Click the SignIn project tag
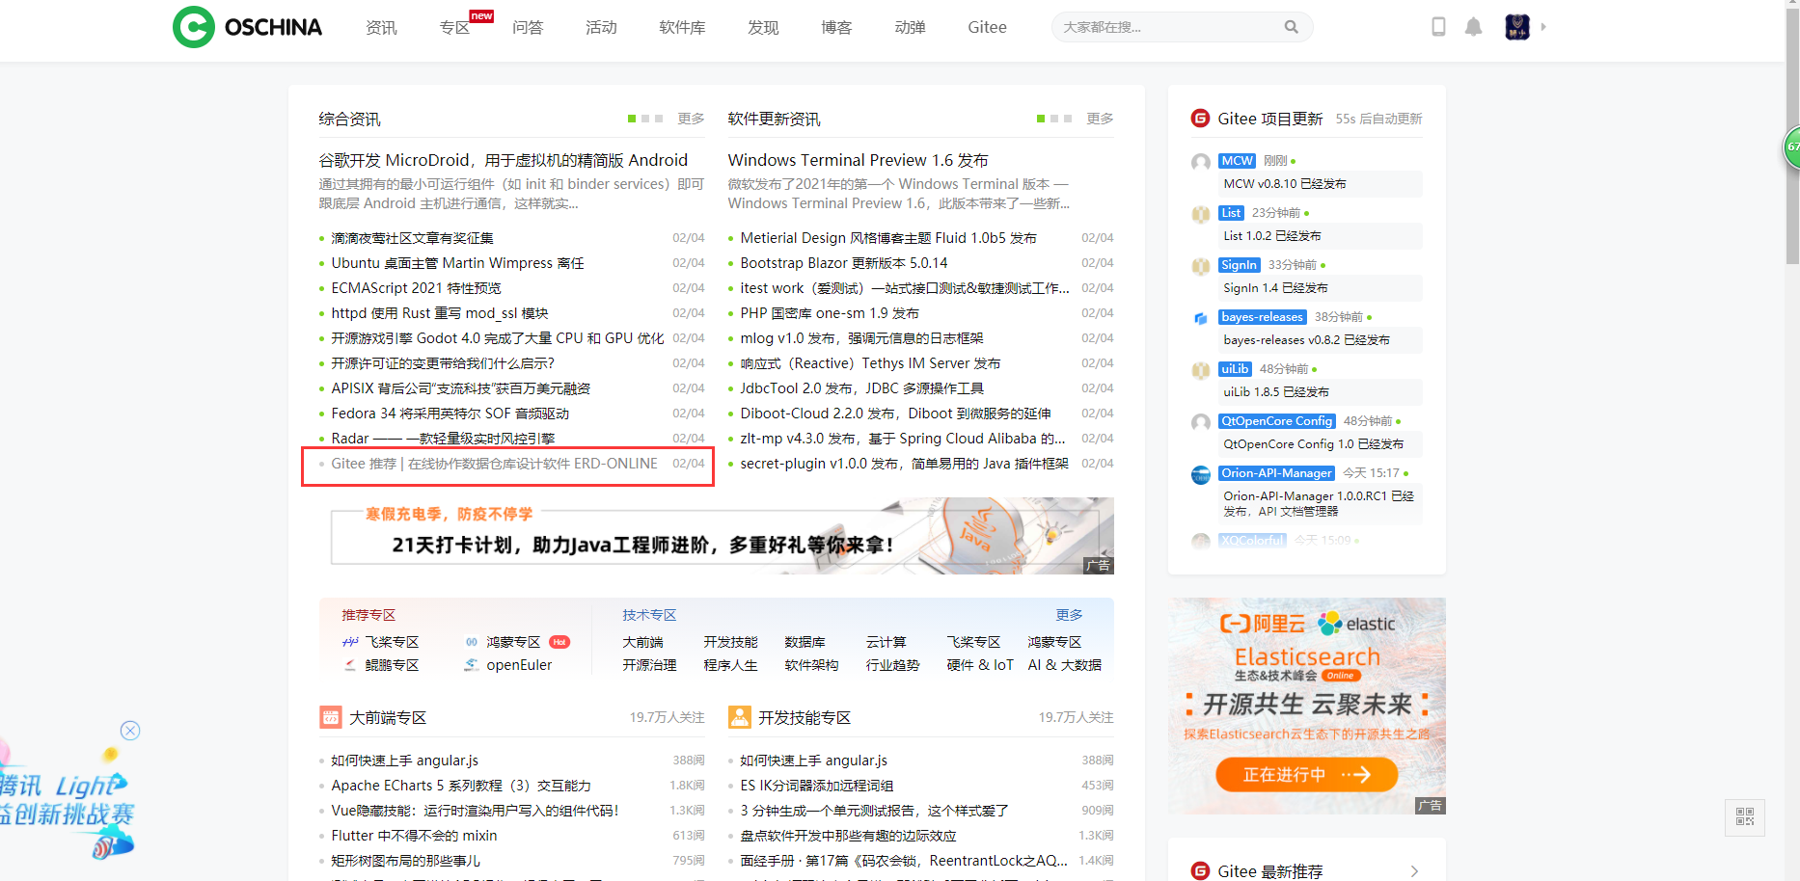The image size is (1800, 881). [x=1239, y=265]
